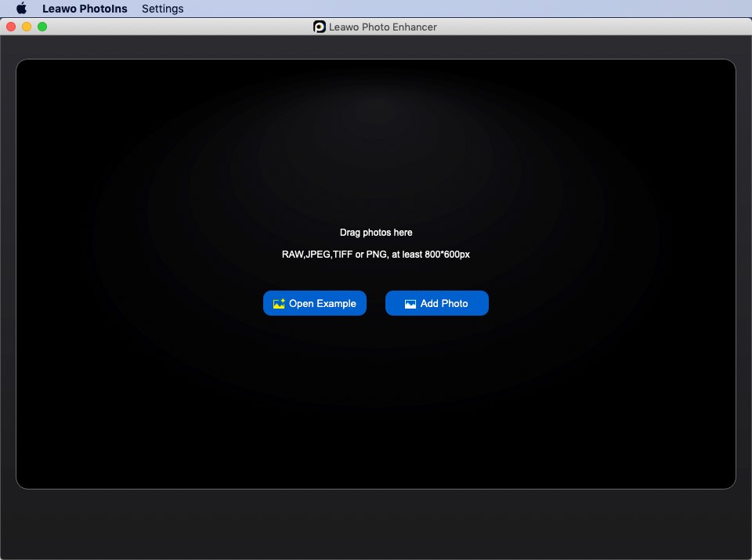
Task: Click the picture icon on Add Photo
Action: pos(410,304)
